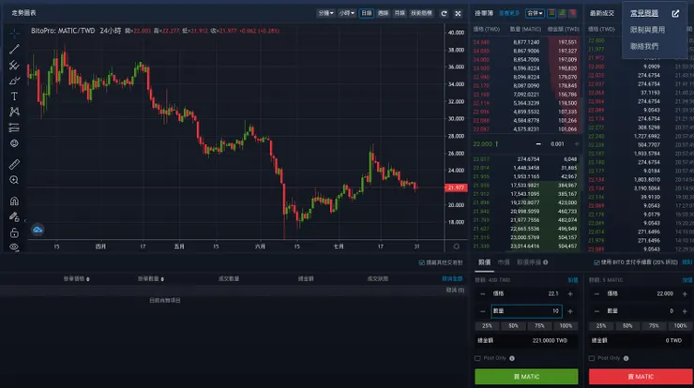694x388 pixels.
Task: Open the 限制與費用 menu entry
Action: pos(647,30)
